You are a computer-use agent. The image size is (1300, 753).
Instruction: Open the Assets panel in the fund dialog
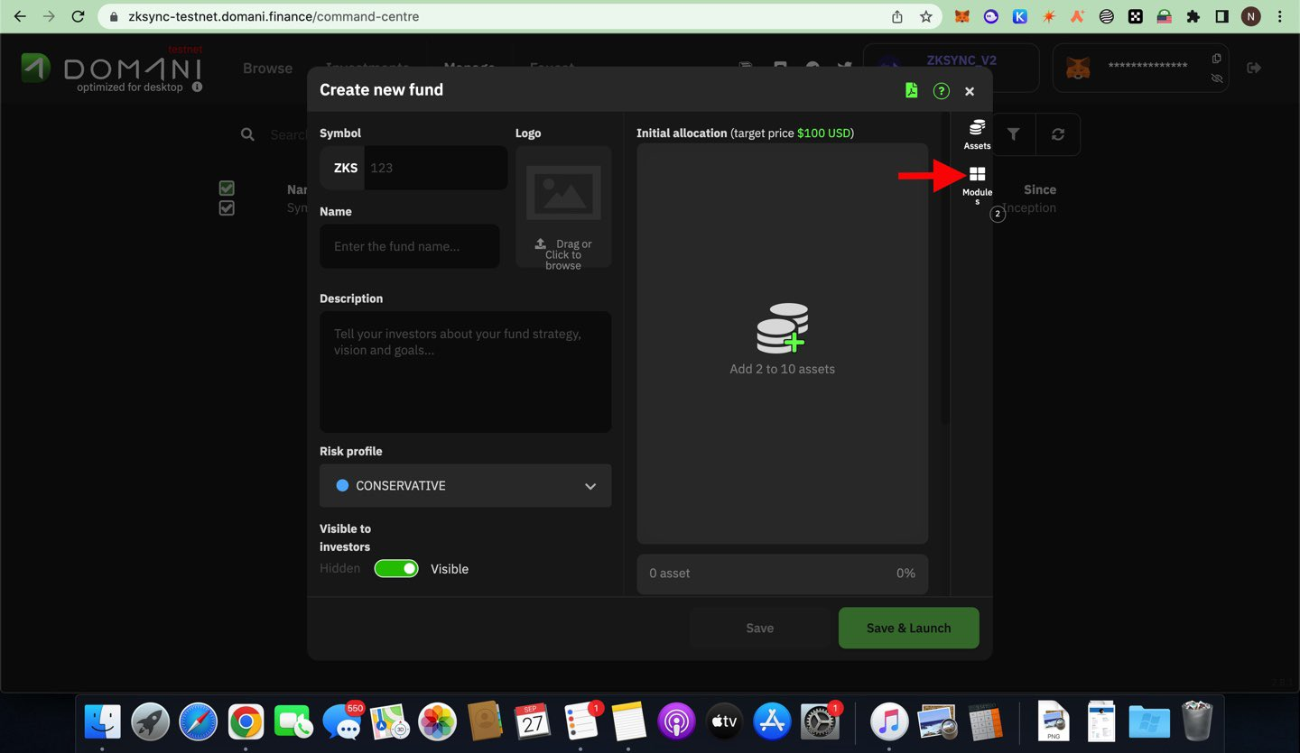977,133
